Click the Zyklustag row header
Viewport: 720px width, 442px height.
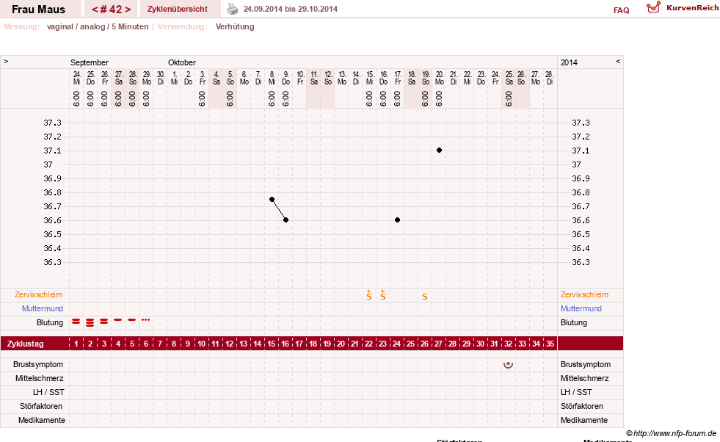pyautogui.click(x=26, y=344)
